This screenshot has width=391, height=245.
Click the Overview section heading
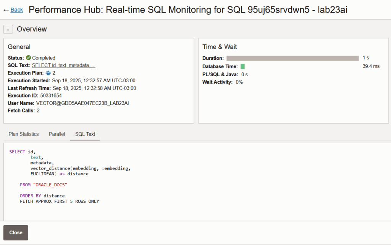click(32, 29)
